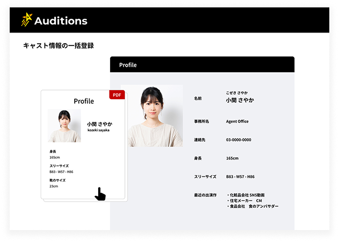
Task: Click スリーサイズ label in Profile panel
Action: pos(205,177)
